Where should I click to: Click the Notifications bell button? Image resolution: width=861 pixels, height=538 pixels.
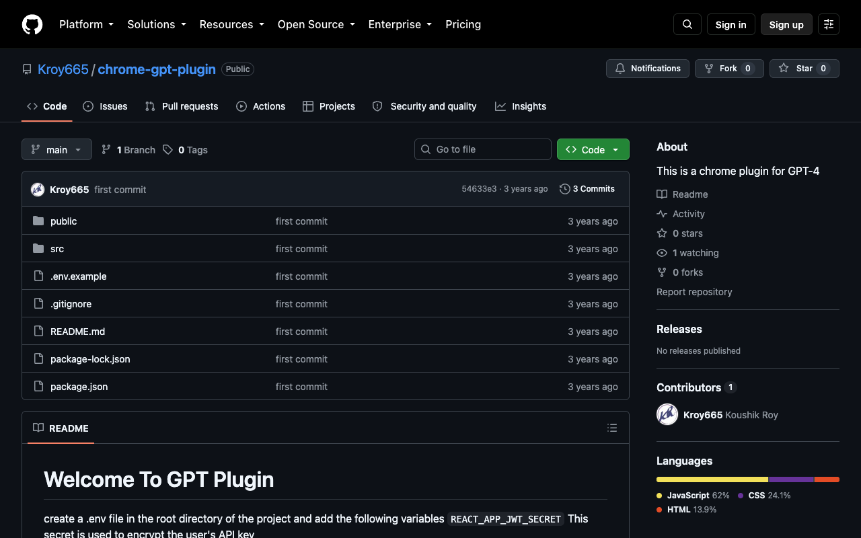point(648,69)
